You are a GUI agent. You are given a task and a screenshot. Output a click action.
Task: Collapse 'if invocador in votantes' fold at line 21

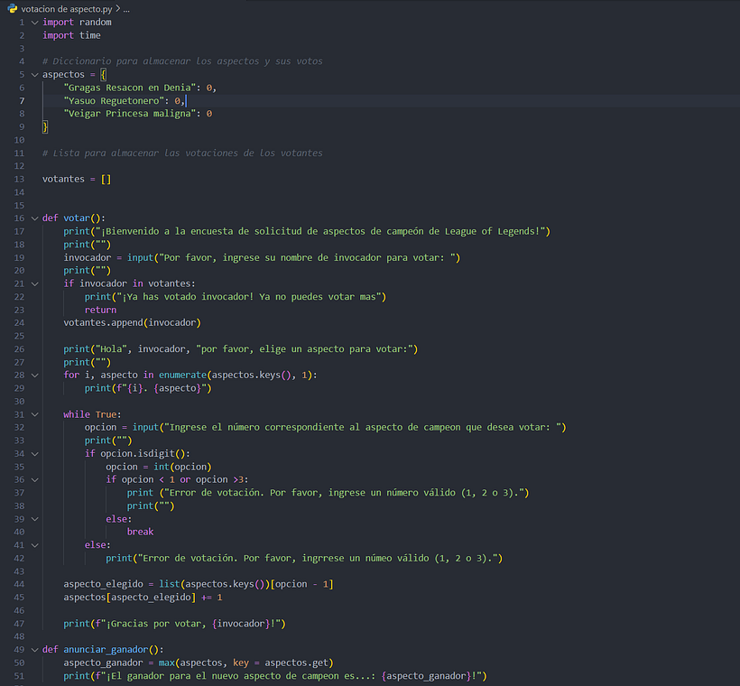point(34,283)
